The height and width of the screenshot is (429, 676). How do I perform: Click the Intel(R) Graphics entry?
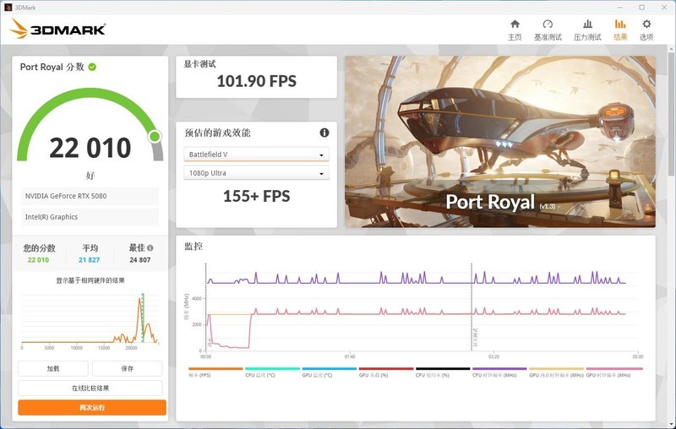90,217
